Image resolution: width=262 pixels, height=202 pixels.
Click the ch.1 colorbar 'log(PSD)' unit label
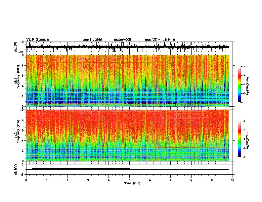point(247,86)
